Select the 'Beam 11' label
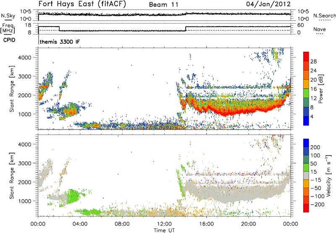This screenshot has height=233, width=336. coord(163,5)
